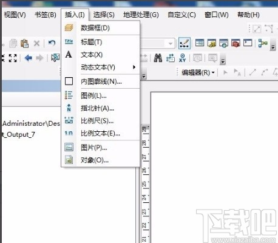Open the 地理处理(G) menu

[x=141, y=15]
